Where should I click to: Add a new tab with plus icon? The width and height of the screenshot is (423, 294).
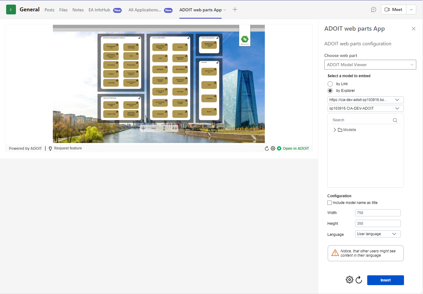[x=235, y=9]
